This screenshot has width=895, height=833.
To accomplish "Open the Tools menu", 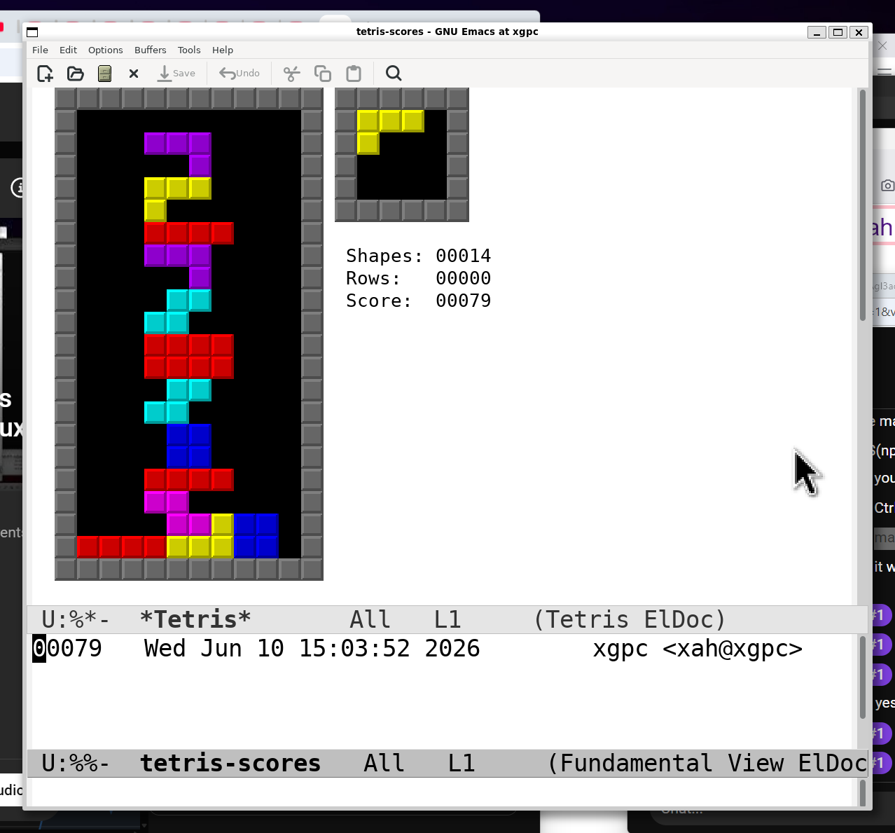I will [x=189, y=50].
